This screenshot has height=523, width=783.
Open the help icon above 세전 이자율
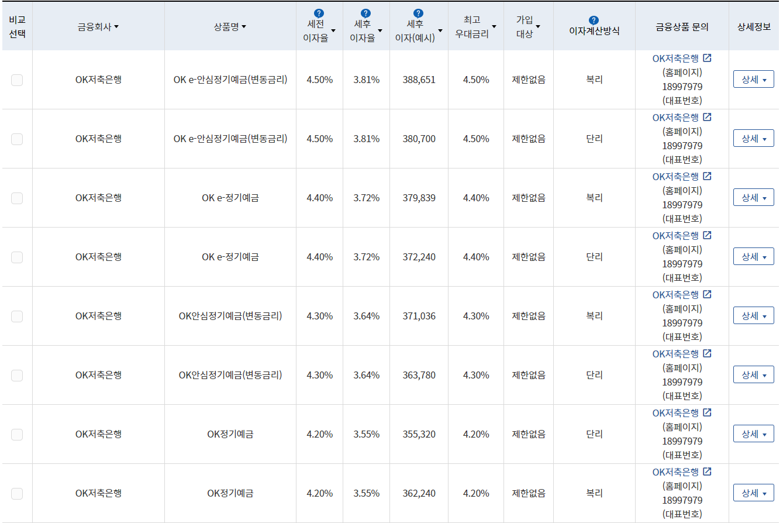[319, 13]
